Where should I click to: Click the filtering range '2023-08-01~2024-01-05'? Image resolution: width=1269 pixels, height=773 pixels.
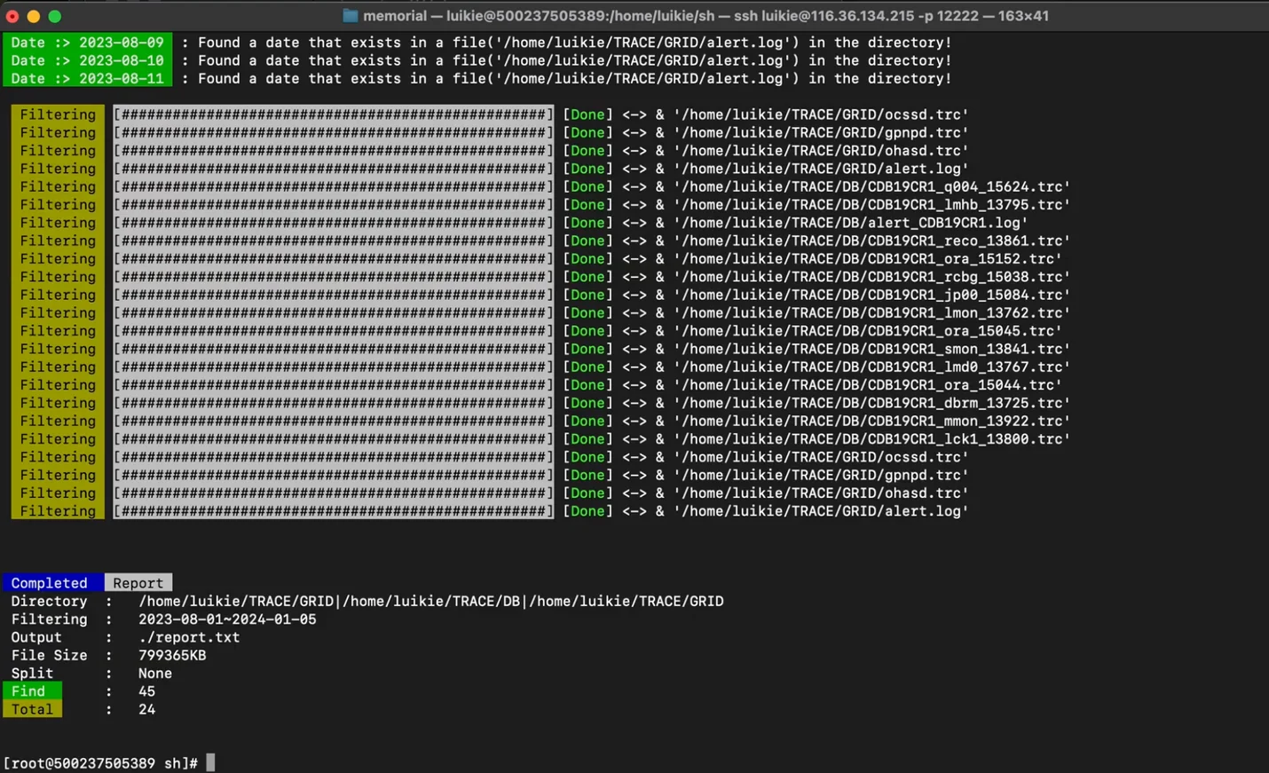tap(227, 619)
